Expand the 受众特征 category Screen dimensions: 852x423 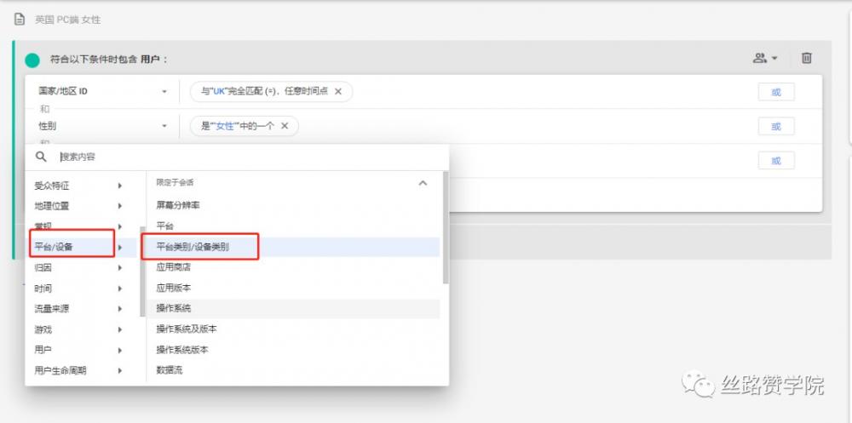click(78, 186)
